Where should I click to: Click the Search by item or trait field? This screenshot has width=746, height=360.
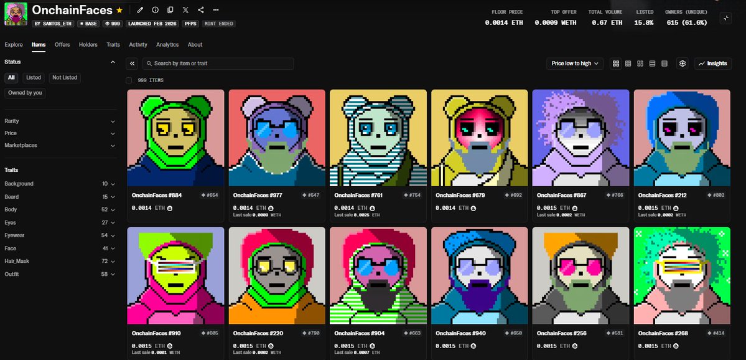coord(218,64)
